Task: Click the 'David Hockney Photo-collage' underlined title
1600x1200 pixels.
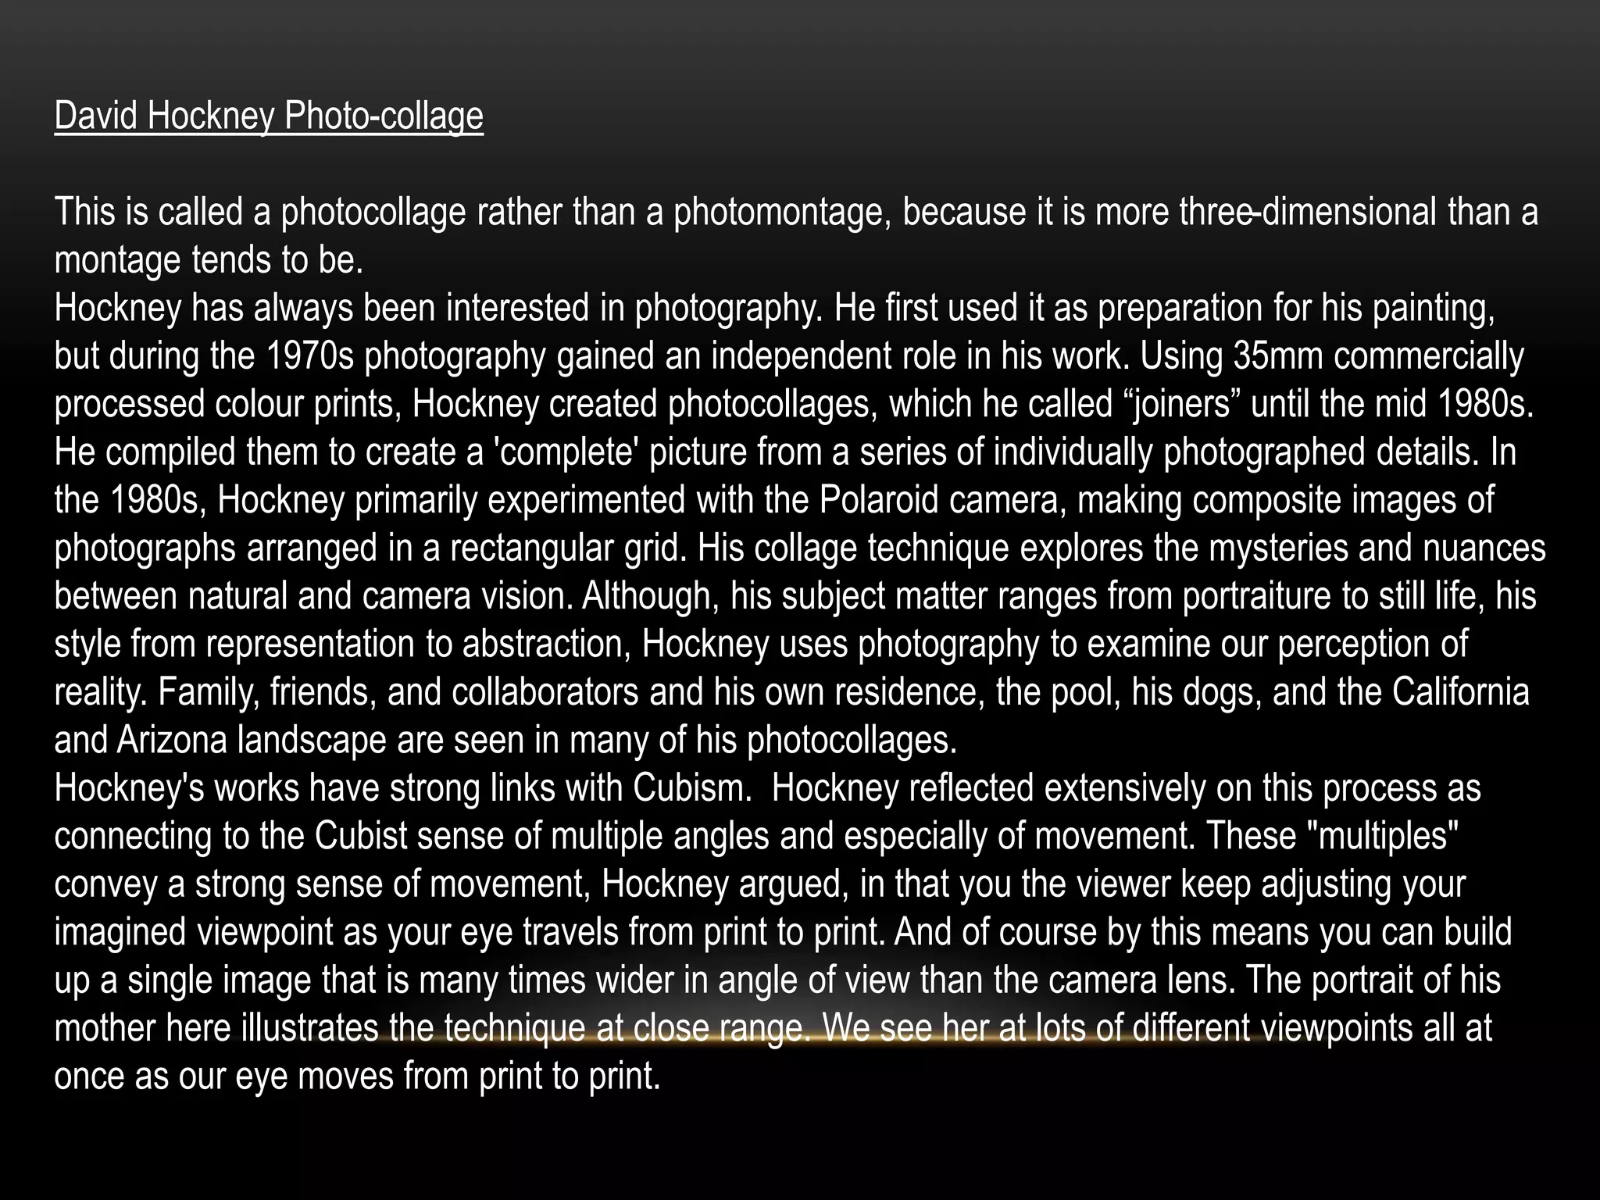Action: (x=269, y=116)
